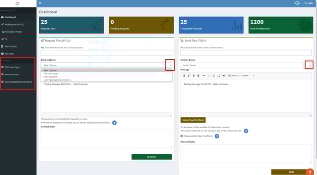The image size is (317, 175).
Task: Open help for 2 Step Auth option
Action: pos(217,136)
